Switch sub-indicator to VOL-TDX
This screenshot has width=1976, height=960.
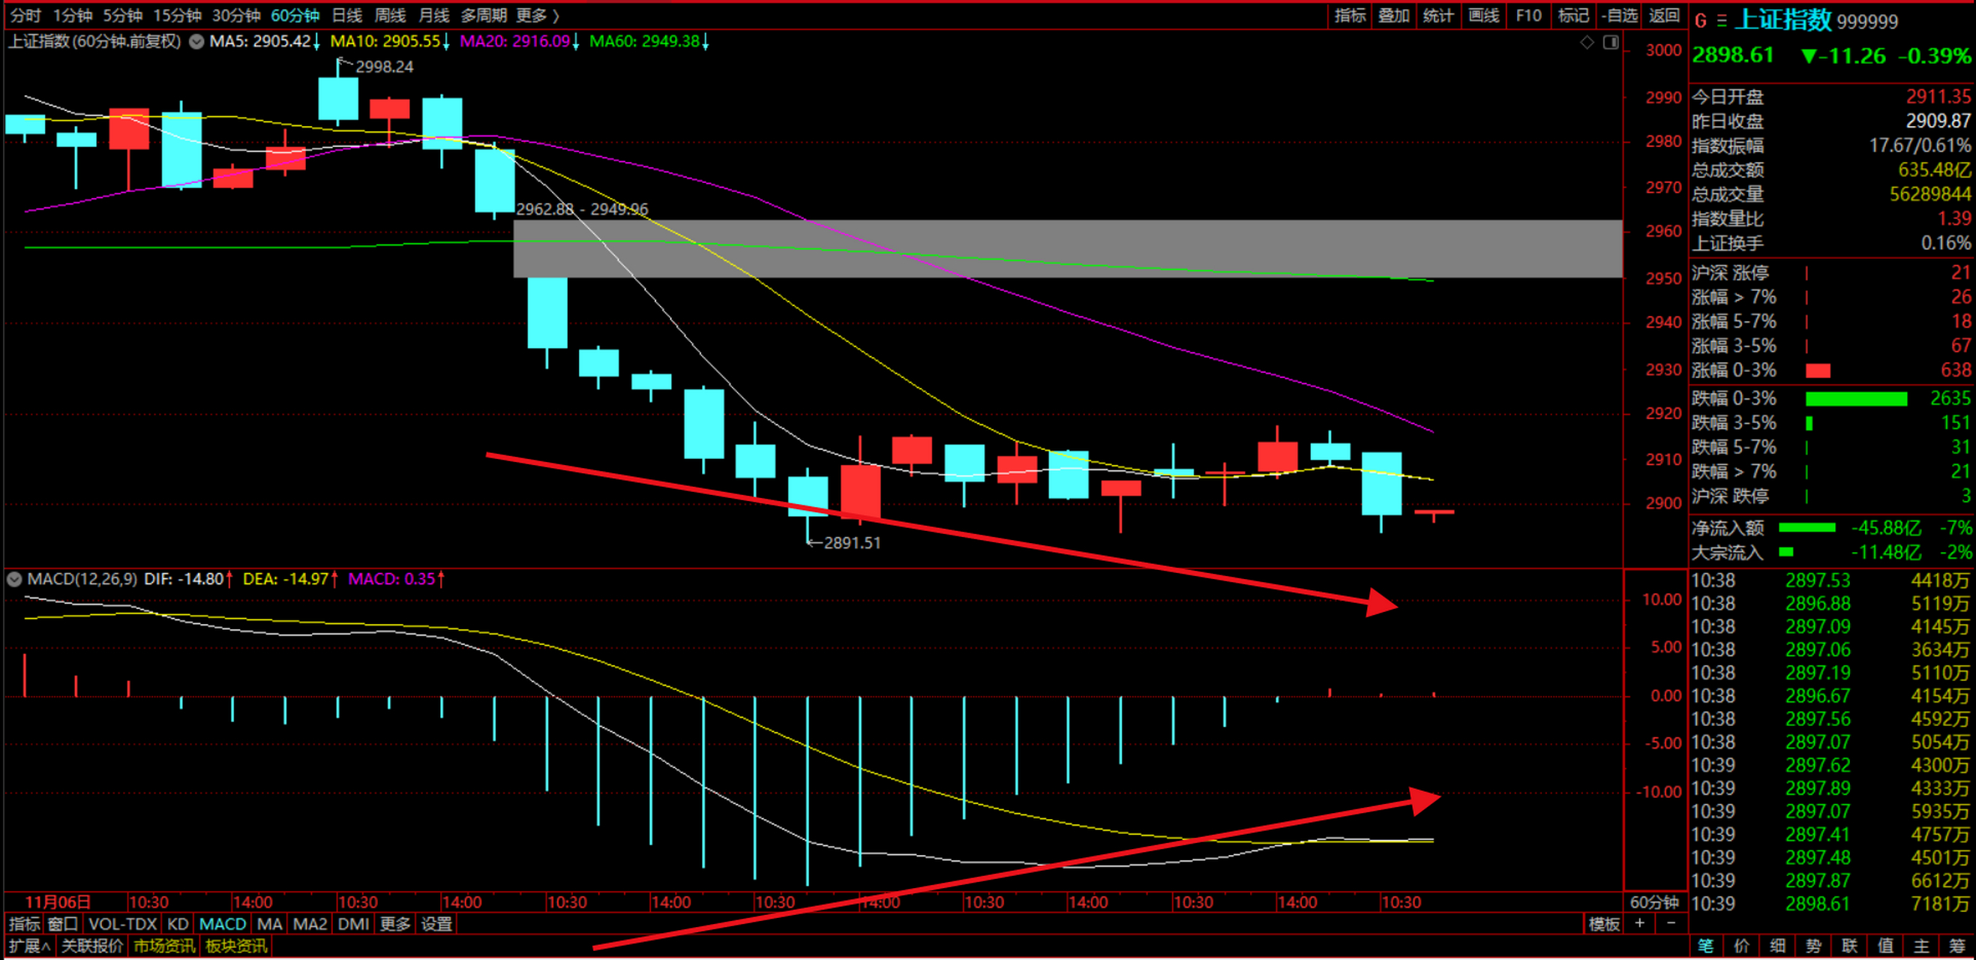click(122, 924)
